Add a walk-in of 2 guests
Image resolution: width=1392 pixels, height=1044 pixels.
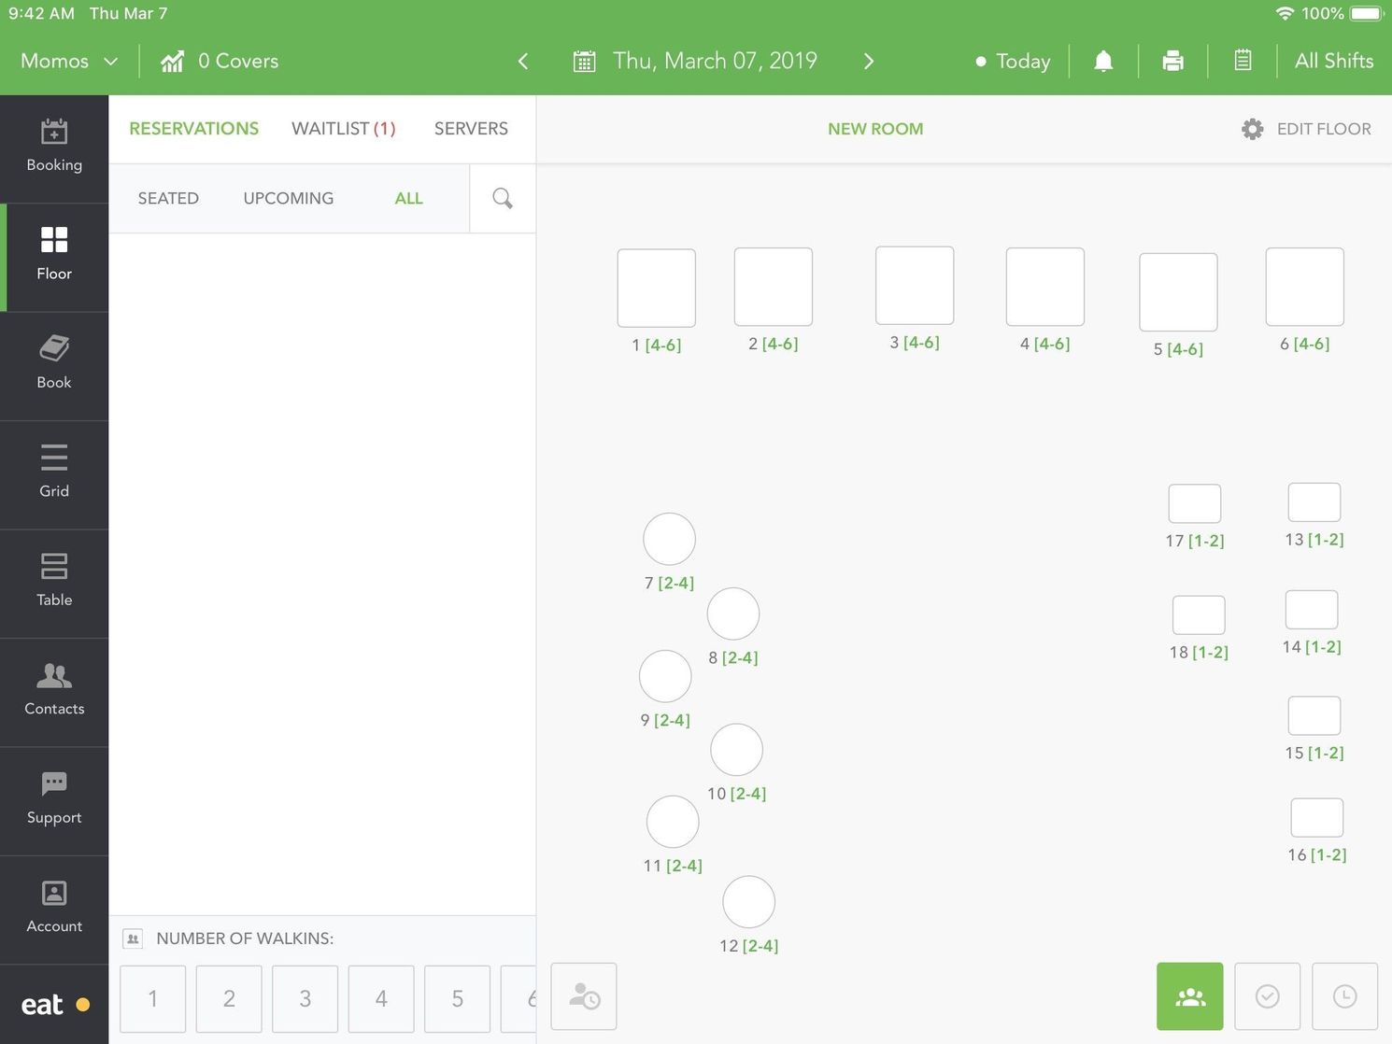pyautogui.click(x=229, y=999)
